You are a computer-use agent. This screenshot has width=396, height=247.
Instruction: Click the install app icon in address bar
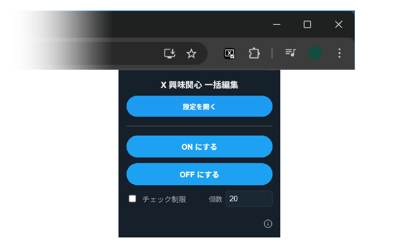click(x=170, y=53)
